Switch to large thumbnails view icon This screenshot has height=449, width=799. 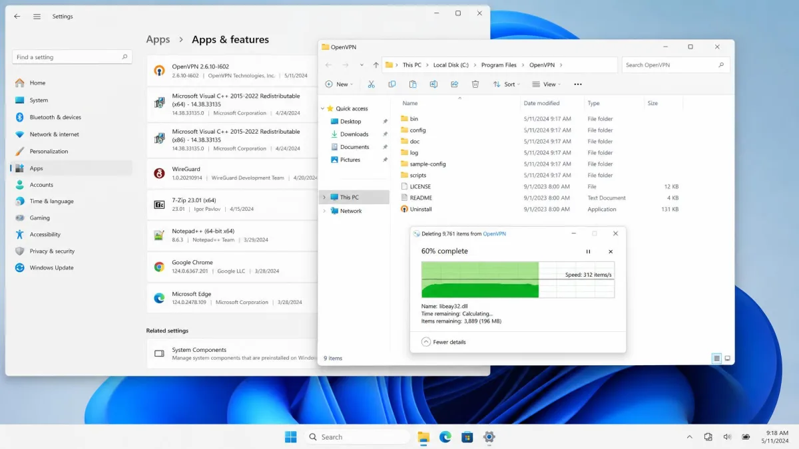click(x=727, y=359)
